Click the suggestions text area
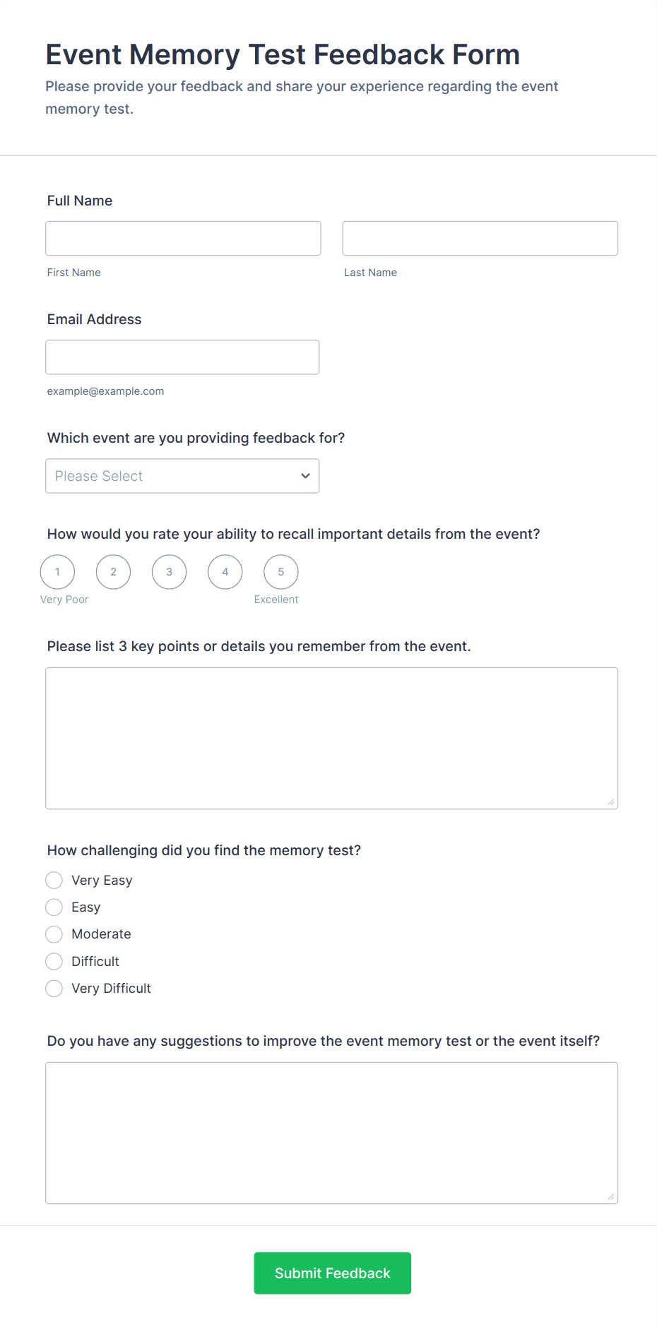 pyautogui.click(x=331, y=1133)
